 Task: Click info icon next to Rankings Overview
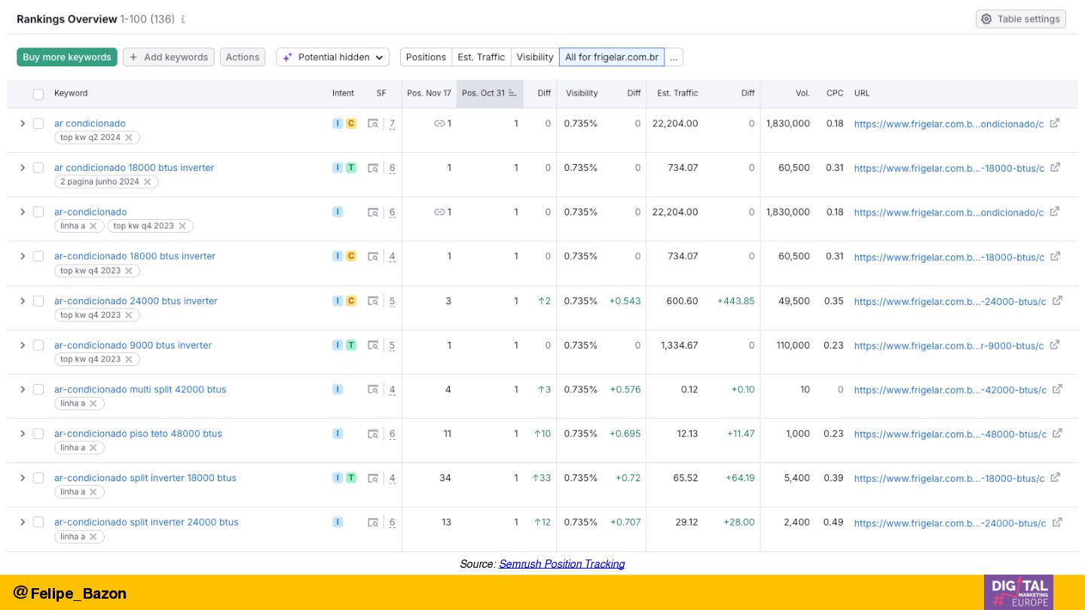[183, 20]
